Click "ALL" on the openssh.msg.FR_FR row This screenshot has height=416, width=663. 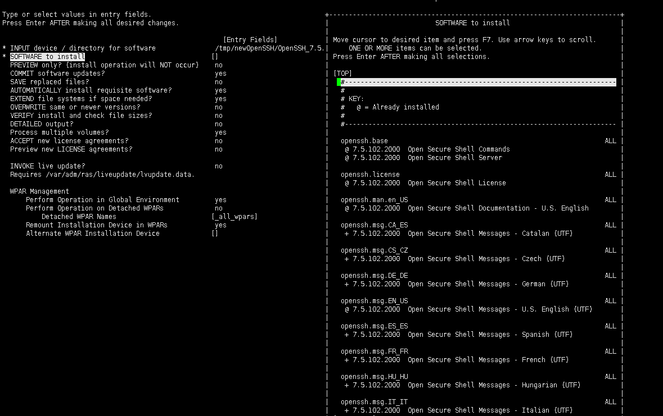click(611, 351)
